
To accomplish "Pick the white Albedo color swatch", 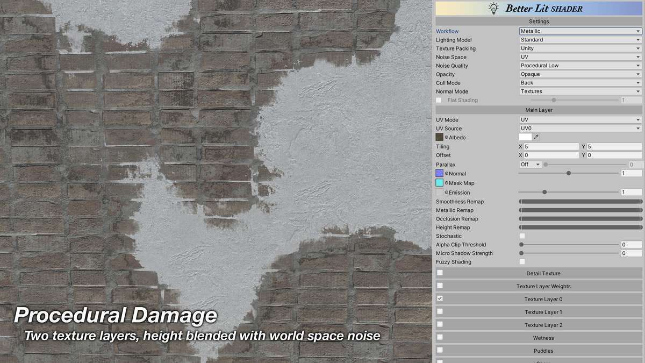I will (525, 137).
